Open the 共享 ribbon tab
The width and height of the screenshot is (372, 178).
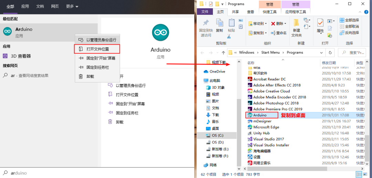point(235,12)
